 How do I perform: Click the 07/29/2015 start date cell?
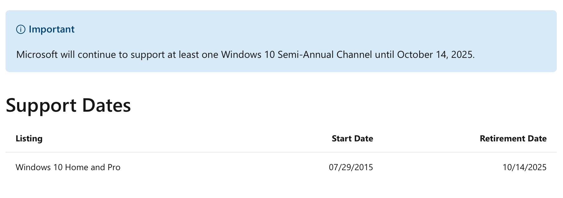click(351, 167)
